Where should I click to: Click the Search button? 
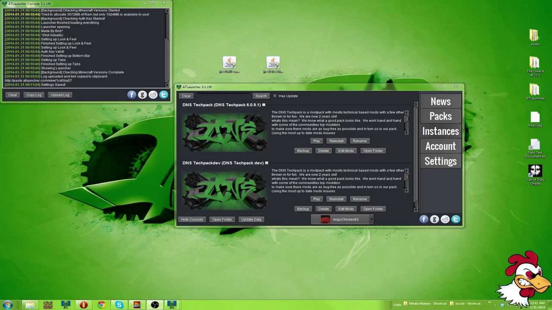coord(261,96)
